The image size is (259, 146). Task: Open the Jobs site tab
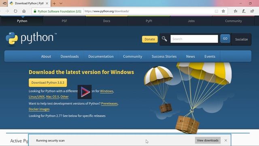tap(191, 21)
